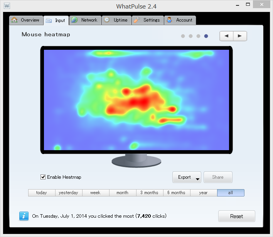The image size is (273, 237).
Task: Open the Settings tab
Action: coord(148,20)
